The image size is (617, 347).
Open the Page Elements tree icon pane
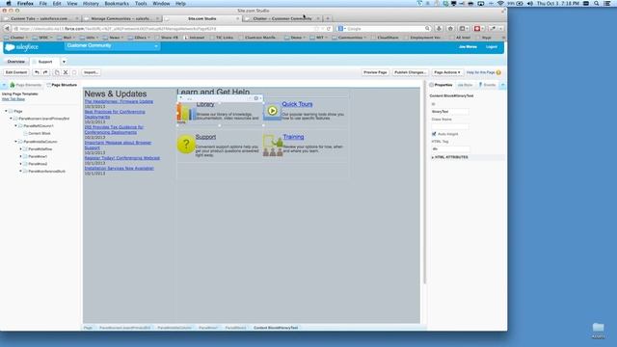coord(13,85)
